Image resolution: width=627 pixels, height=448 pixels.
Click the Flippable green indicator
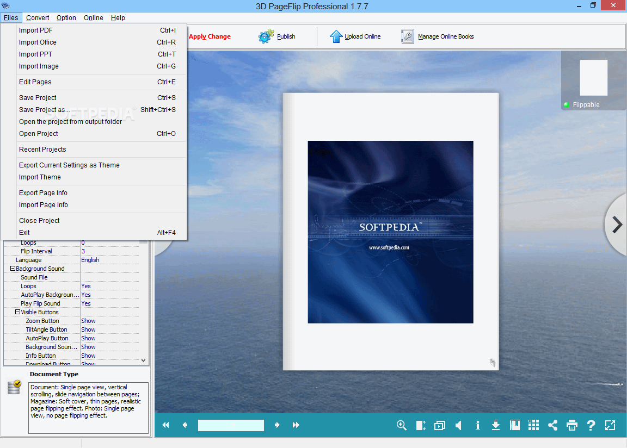(566, 105)
